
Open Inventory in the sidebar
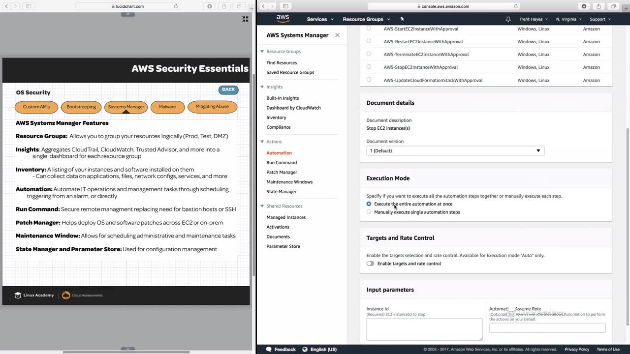pos(276,118)
